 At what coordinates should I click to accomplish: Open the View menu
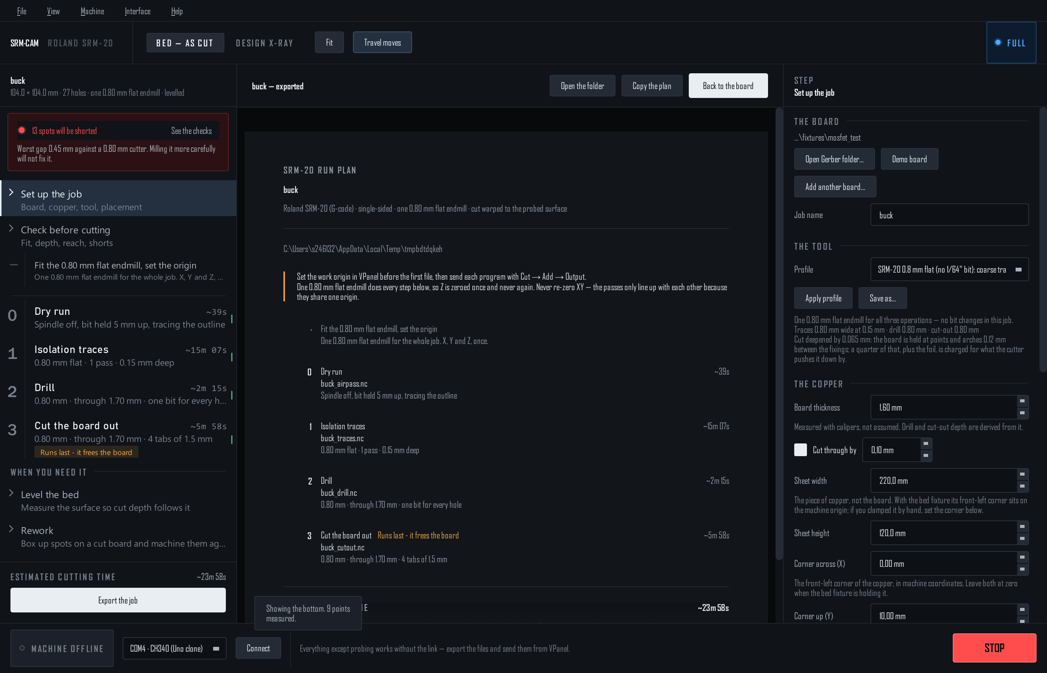(53, 11)
